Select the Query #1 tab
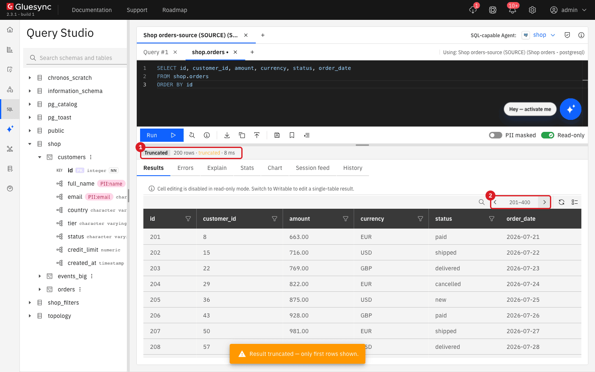This screenshot has height=372, width=595. [x=156, y=52]
